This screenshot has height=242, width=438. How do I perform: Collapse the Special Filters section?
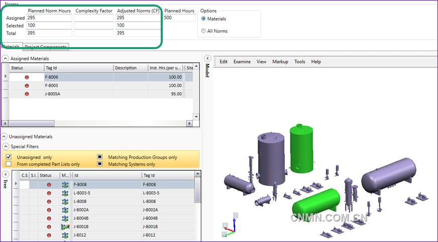5,146
